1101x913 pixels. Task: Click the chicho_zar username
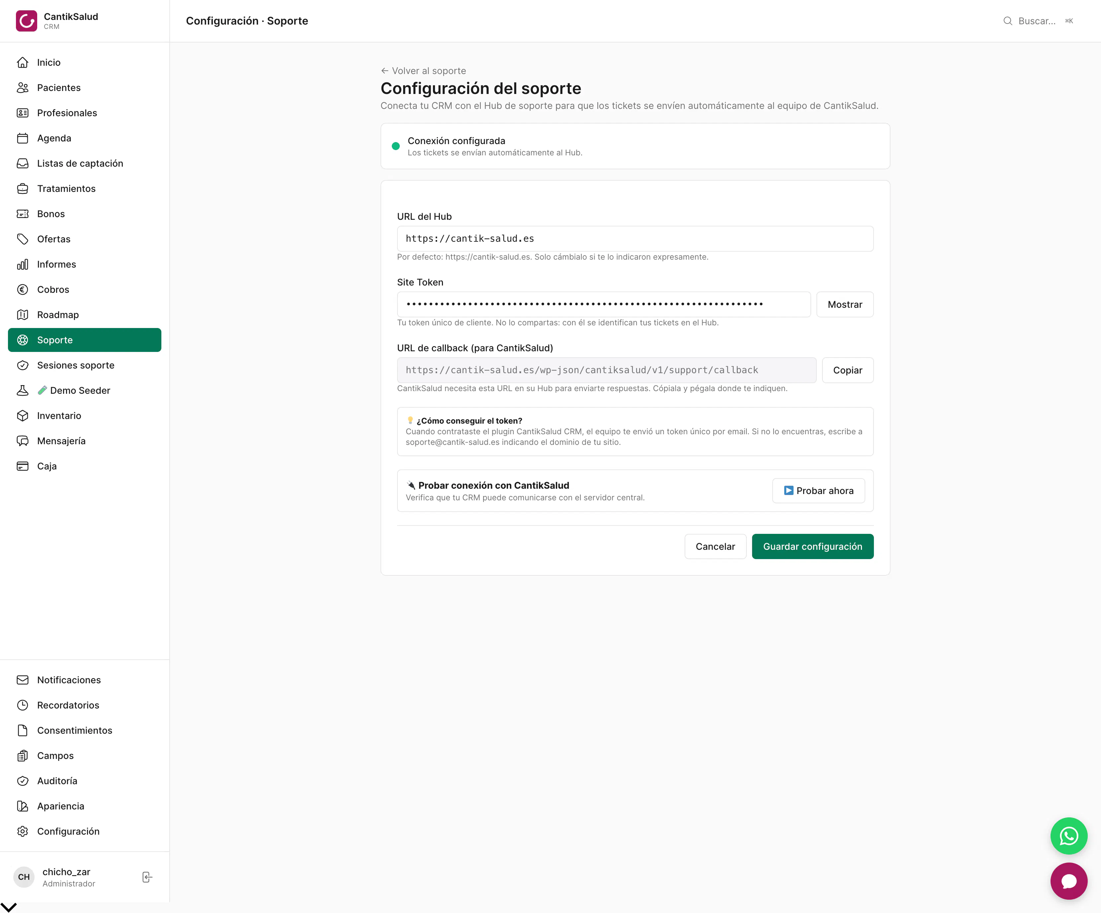[x=66, y=871]
